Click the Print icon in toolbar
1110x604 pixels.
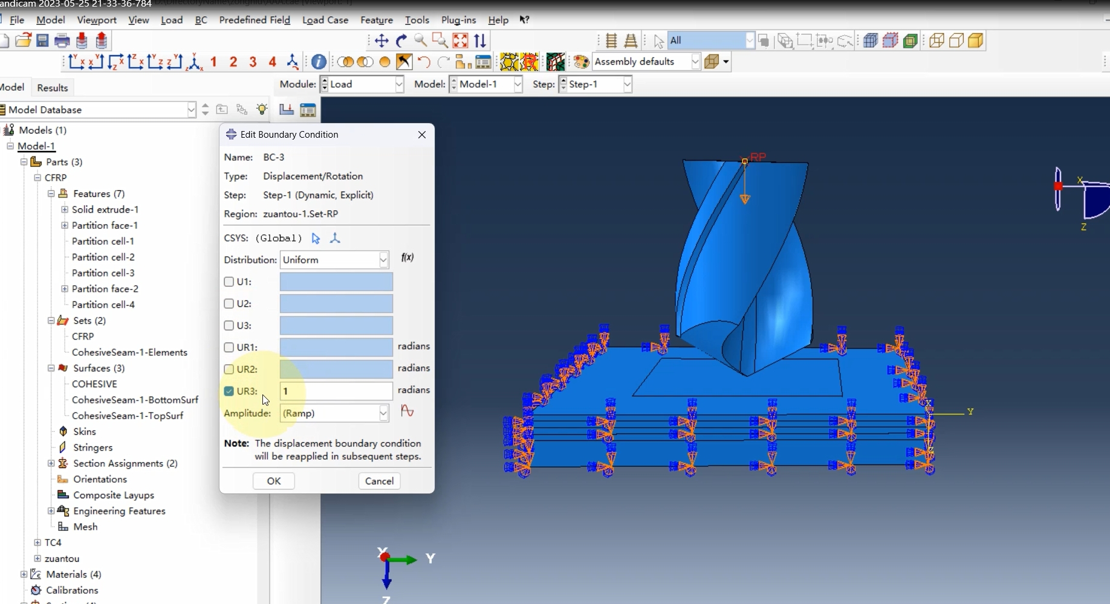(x=62, y=41)
